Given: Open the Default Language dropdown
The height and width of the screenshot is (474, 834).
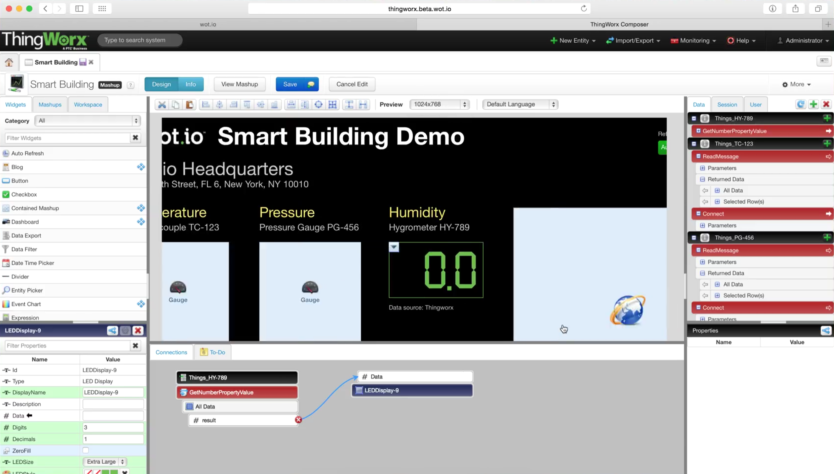Looking at the screenshot, I should click(x=520, y=104).
